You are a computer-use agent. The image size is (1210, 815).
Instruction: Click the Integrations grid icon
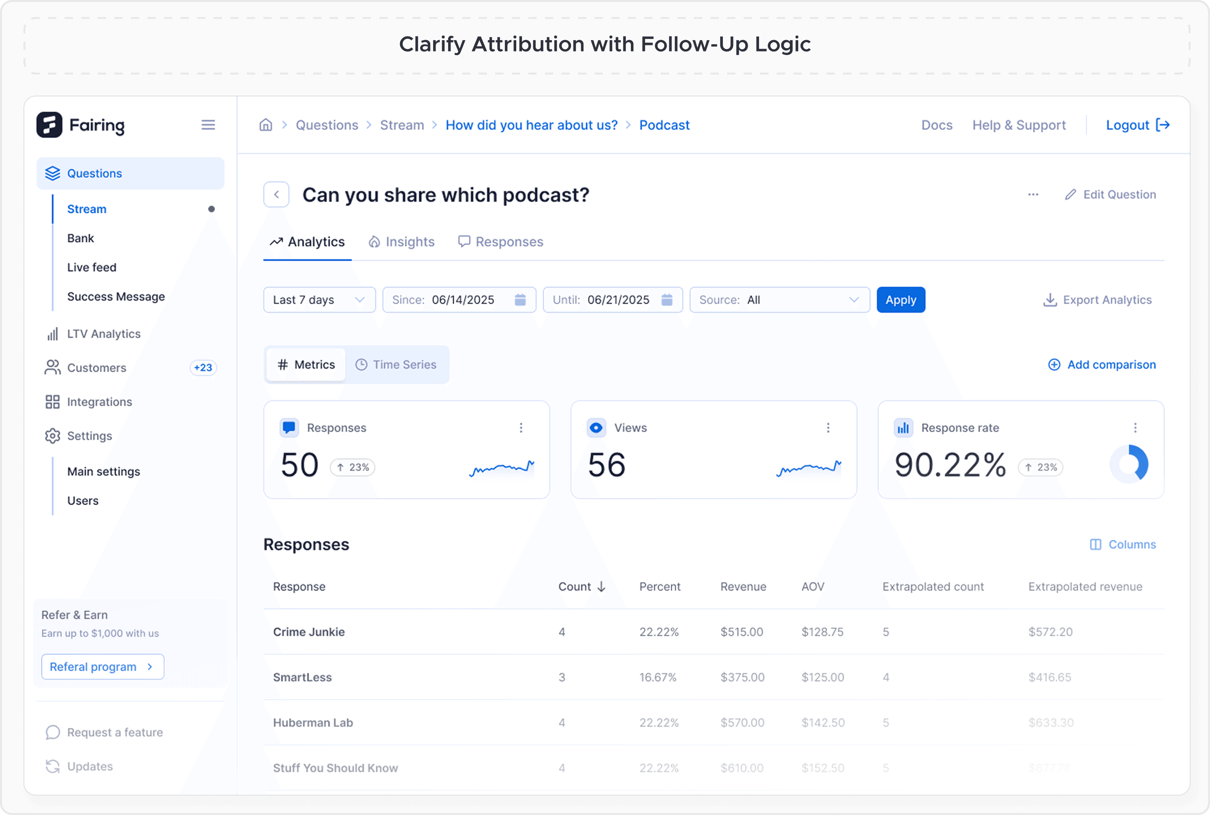[53, 402]
